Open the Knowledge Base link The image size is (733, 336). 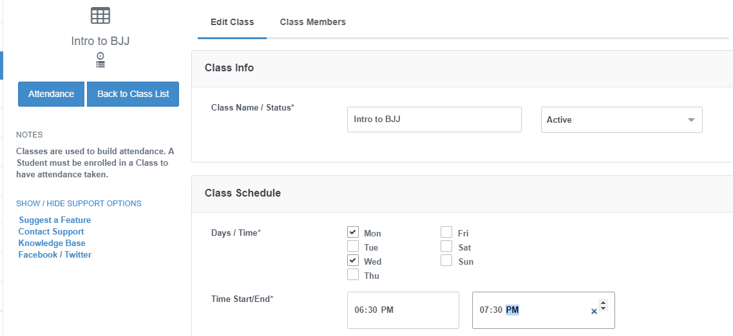pyautogui.click(x=52, y=243)
